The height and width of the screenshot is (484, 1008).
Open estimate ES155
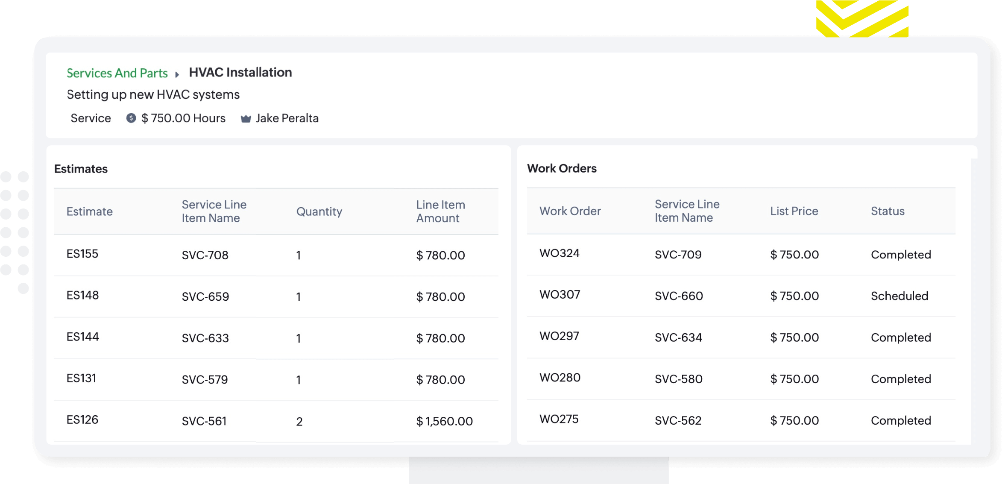(x=82, y=254)
